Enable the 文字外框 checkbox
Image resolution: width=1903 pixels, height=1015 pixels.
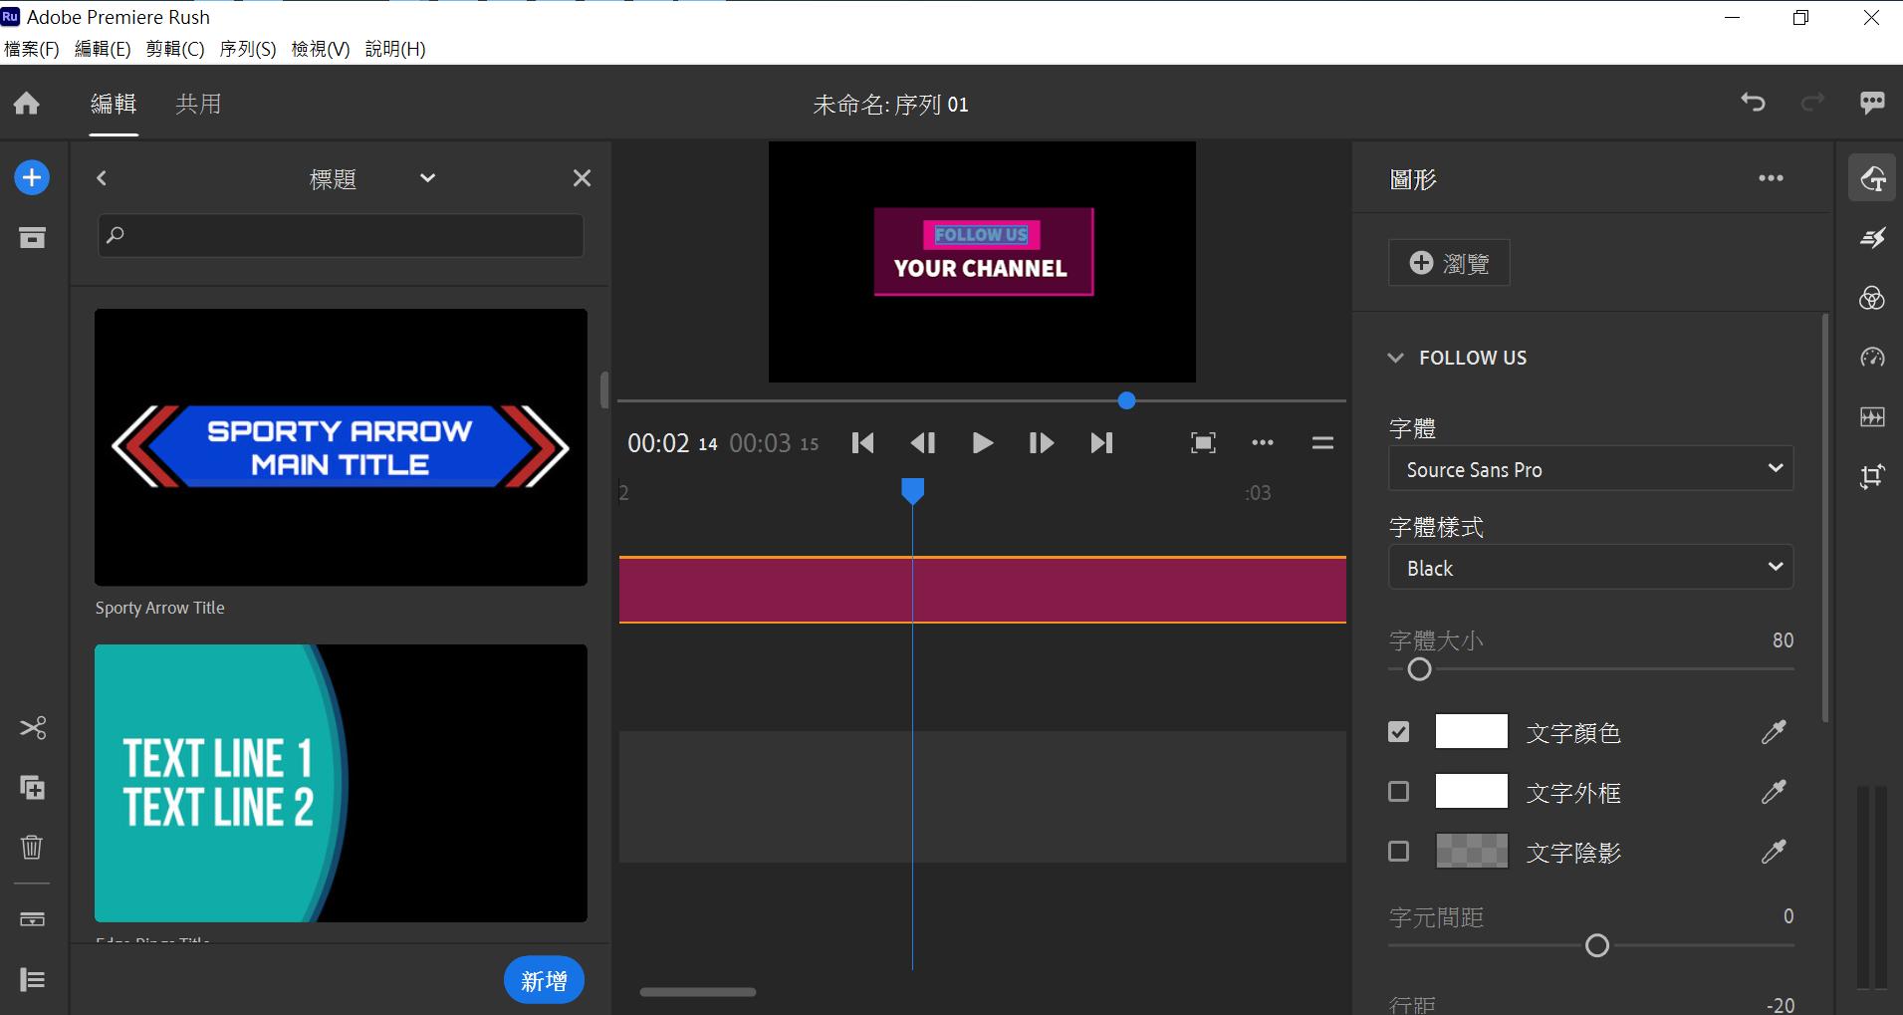1399,792
